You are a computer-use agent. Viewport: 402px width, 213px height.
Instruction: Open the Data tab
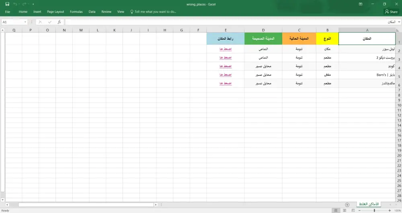(x=92, y=12)
